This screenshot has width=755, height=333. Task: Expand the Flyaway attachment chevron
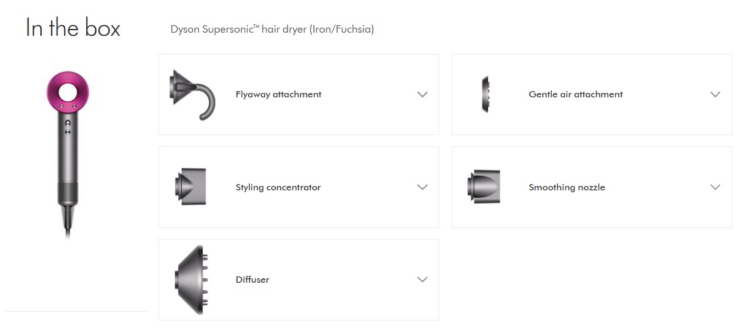[x=422, y=94]
